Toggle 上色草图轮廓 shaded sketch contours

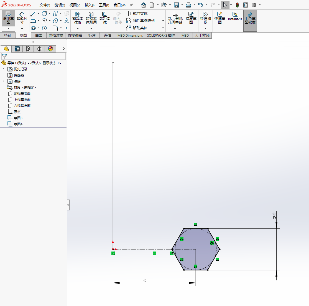pos(250,18)
